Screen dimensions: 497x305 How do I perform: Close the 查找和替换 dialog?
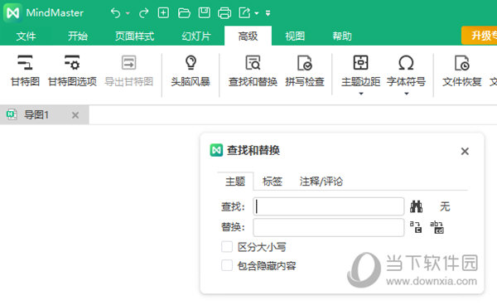click(x=465, y=151)
